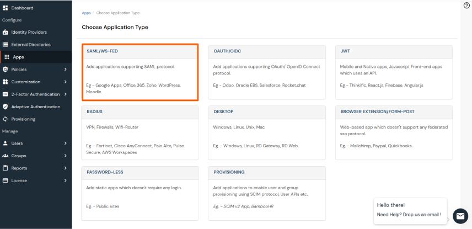472x229 pixels.
Task: Expand the License submenu chevron
Action: click(65, 180)
